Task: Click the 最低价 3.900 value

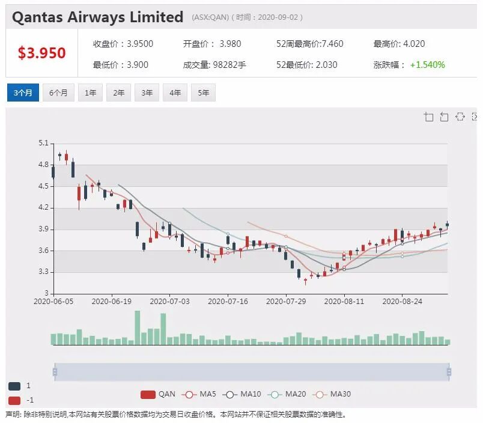Action: (x=120, y=65)
